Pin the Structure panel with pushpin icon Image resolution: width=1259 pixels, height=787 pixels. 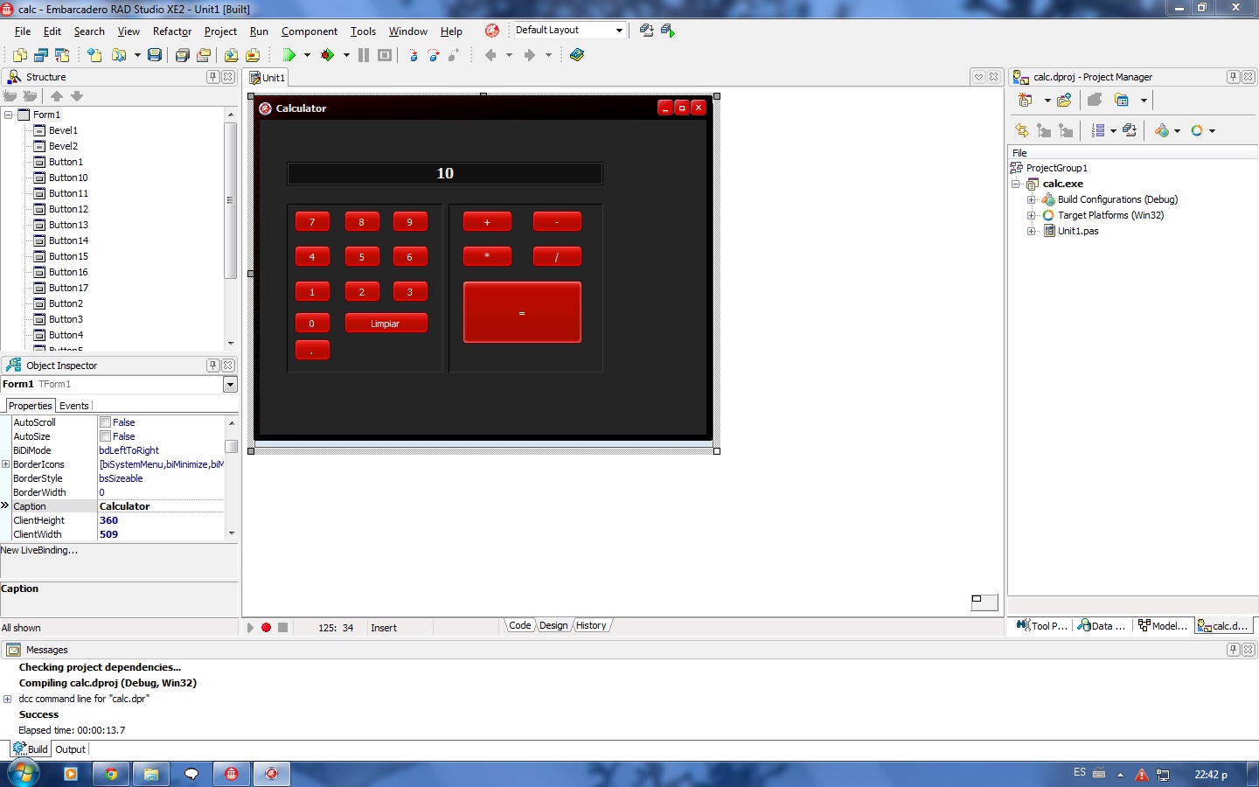pyautogui.click(x=212, y=77)
